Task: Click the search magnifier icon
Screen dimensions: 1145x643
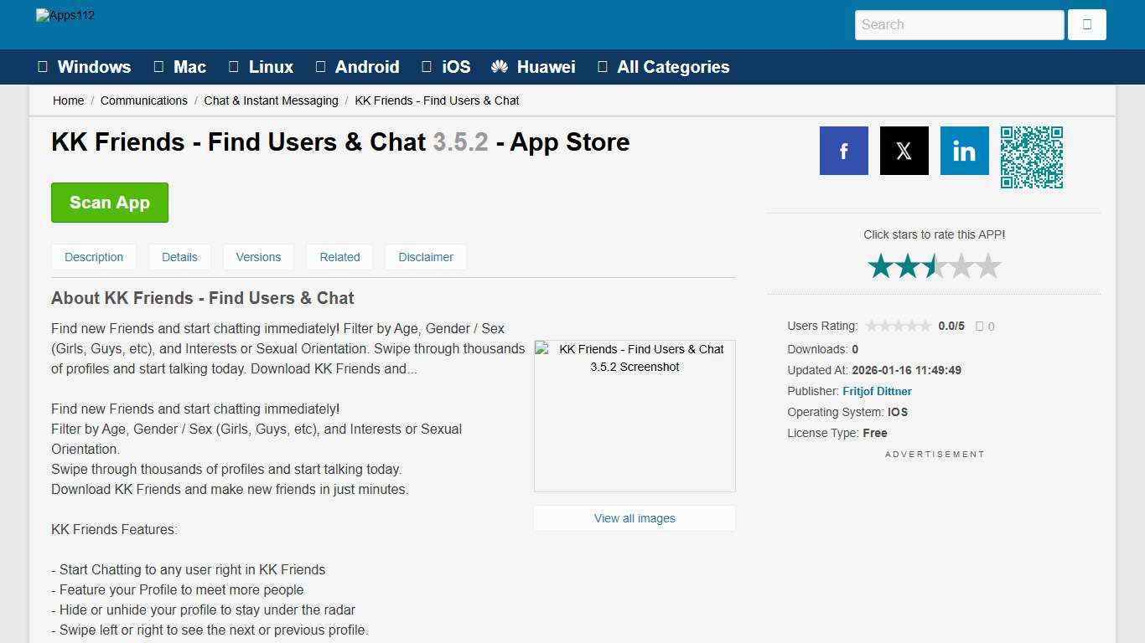Action: pyautogui.click(x=1086, y=24)
